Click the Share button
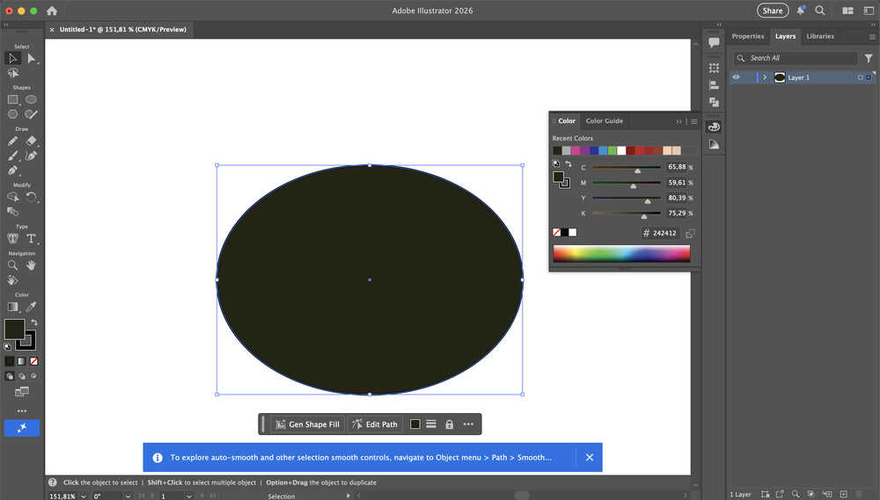880x500 pixels. pyautogui.click(x=773, y=11)
